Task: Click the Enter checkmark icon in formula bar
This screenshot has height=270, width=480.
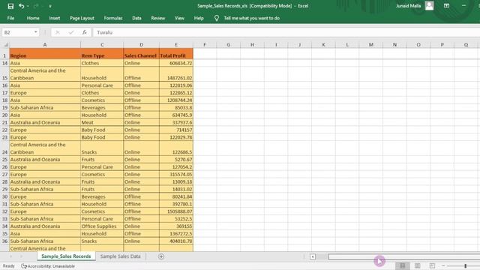Action: (71, 32)
